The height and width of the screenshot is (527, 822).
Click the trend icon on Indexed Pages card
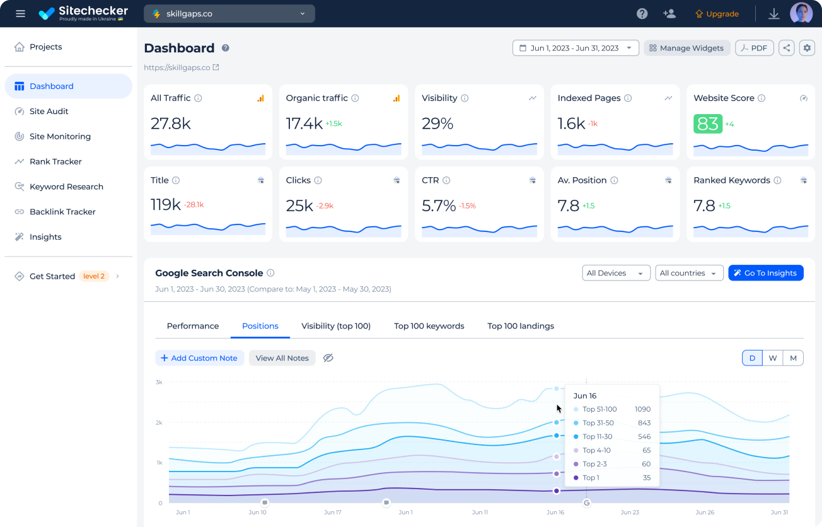[x=668, y=98]
